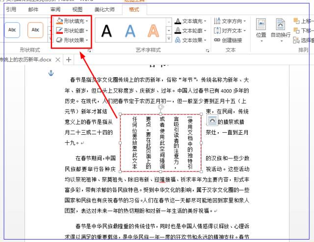The height and width of the screenshot is (242, 314).
Task: Click inside the vertical text box
Action: (x=160, y=143)
